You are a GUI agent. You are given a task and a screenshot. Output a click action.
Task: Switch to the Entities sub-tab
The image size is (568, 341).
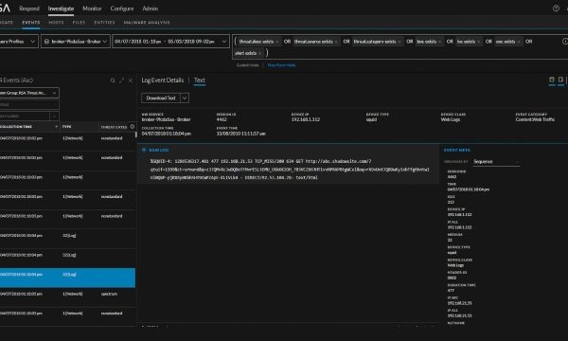pyautogui.click(x=105, y=23)
